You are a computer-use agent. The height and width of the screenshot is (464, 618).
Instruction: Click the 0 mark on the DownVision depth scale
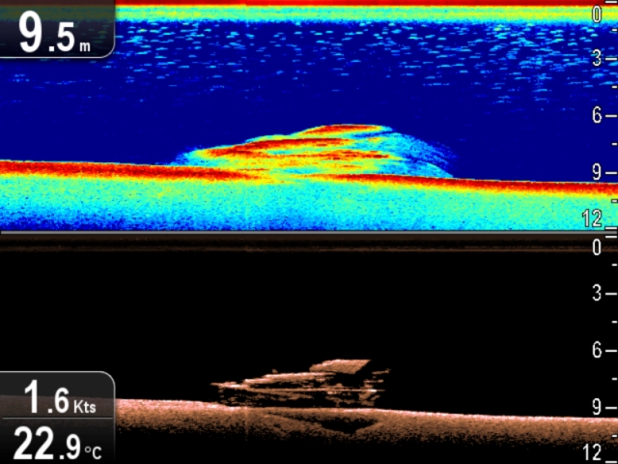coord(597,247)
